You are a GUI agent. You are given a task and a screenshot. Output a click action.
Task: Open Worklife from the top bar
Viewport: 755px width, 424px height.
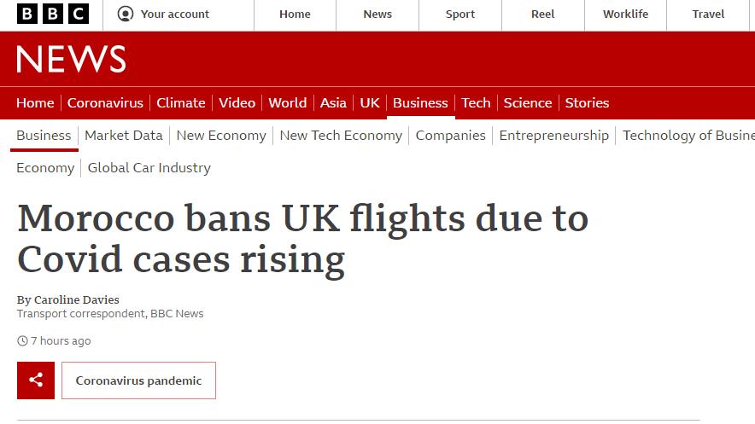tap(625, 15)
